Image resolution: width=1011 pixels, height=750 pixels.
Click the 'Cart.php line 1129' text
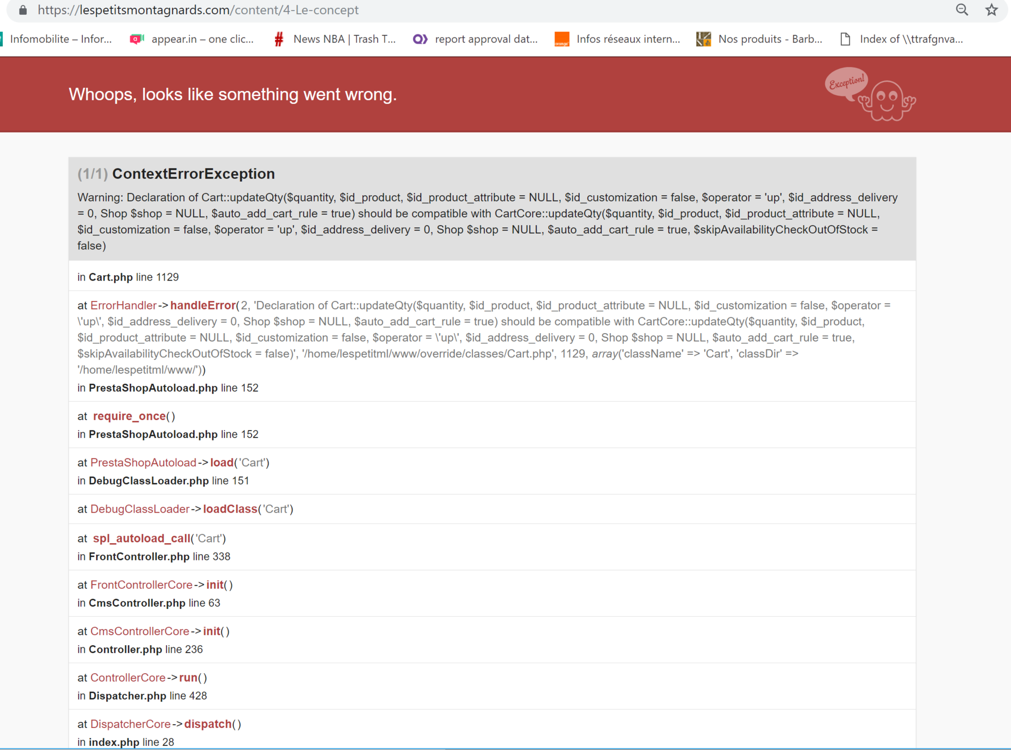[x=134, y=277]
